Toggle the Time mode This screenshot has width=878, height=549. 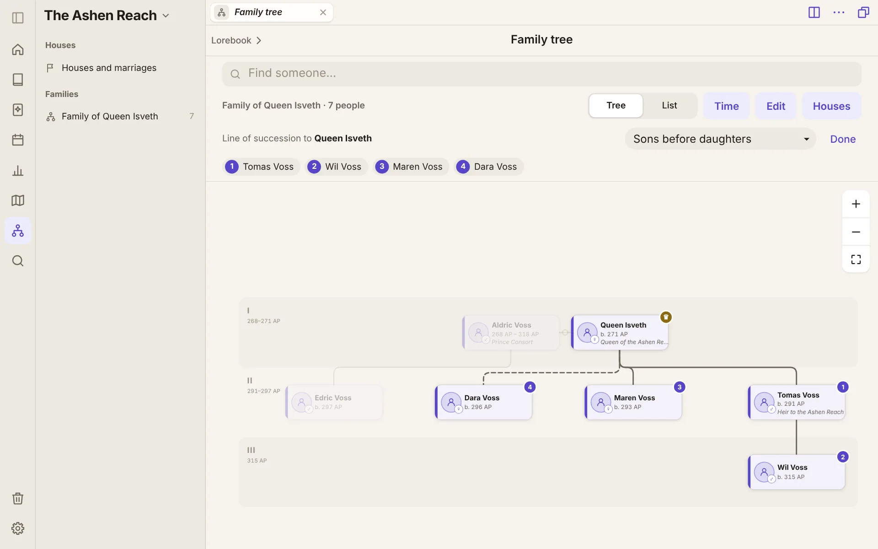point(727,106)
